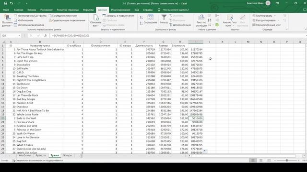Click the lightbulb Tell me icon
Viewport: 307px width, 172px height.
pyautogui.click(x=159, y=10)
